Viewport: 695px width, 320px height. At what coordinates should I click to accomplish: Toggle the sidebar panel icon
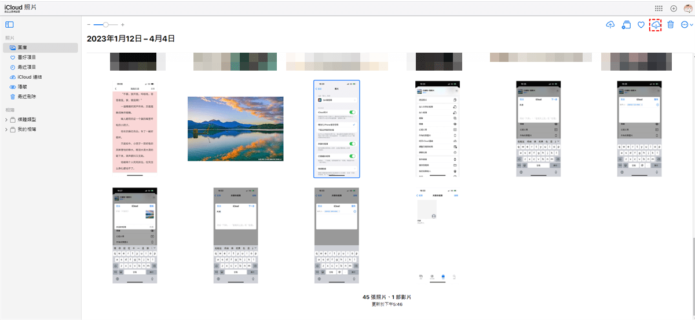[9, 24]
